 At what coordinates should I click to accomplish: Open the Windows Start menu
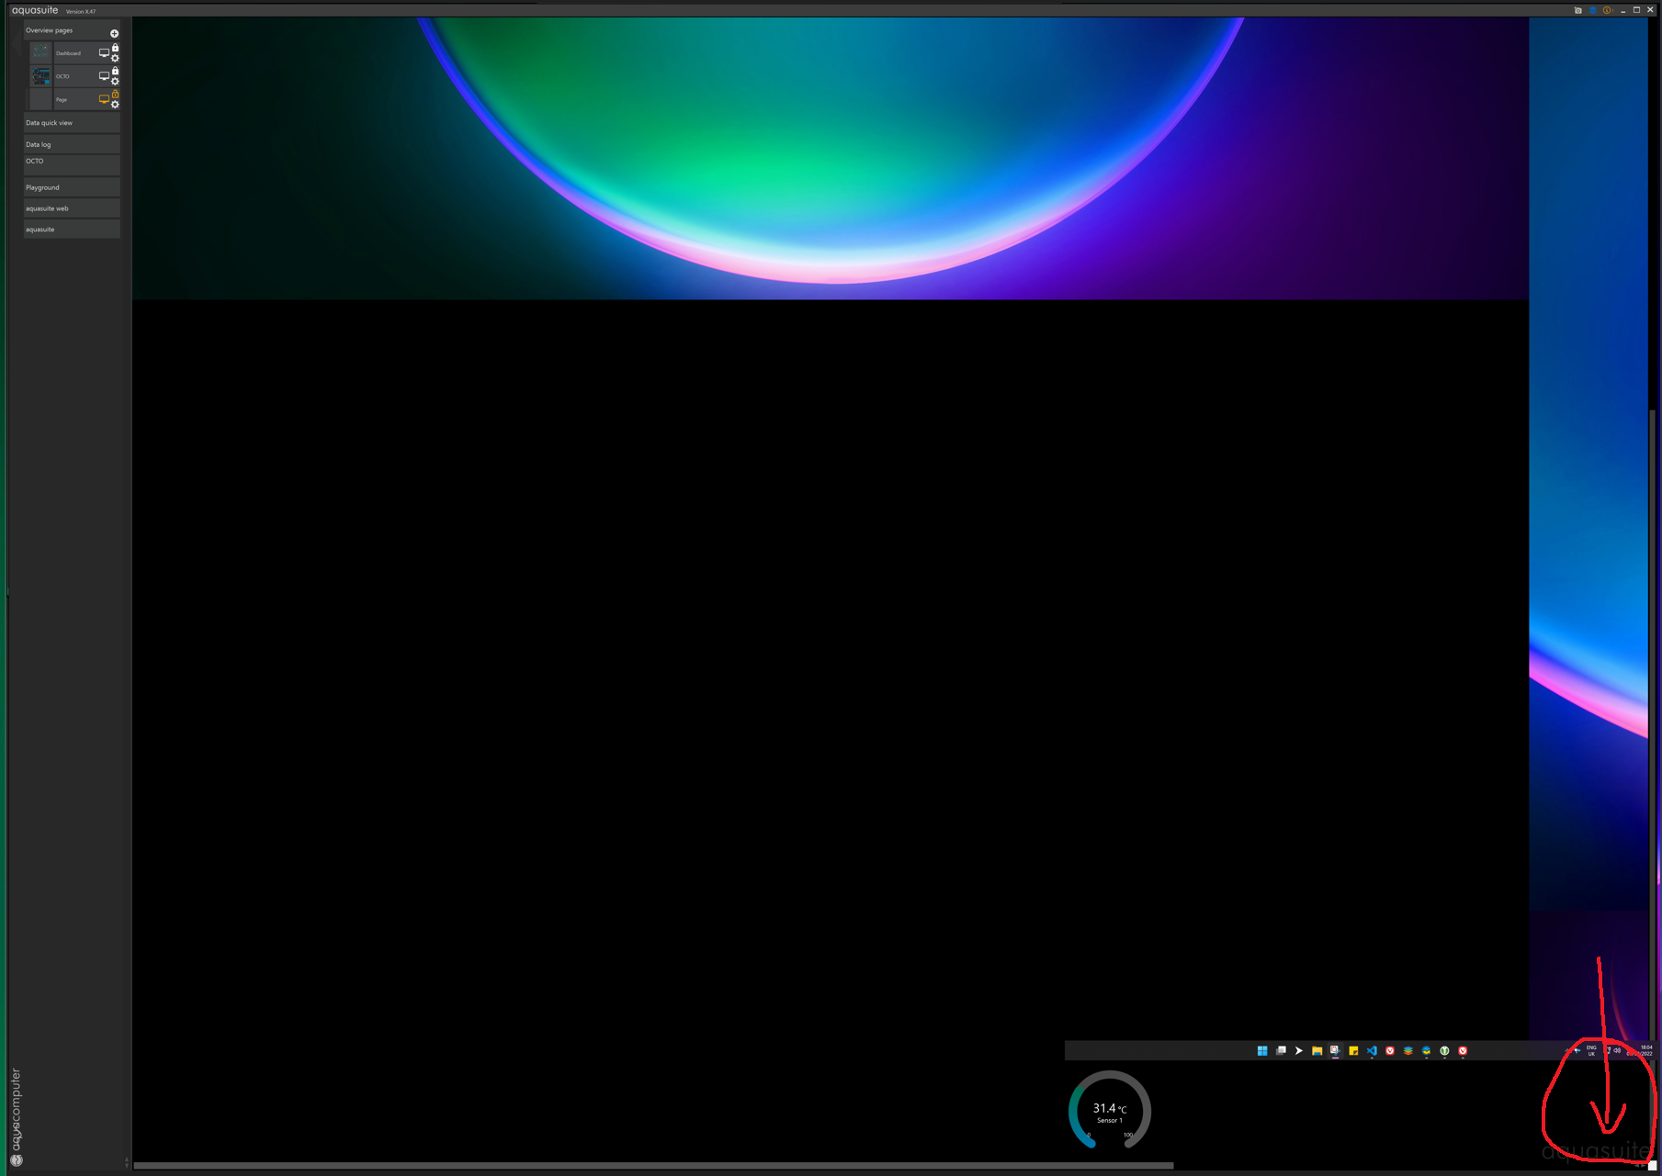point(1262,1051)
